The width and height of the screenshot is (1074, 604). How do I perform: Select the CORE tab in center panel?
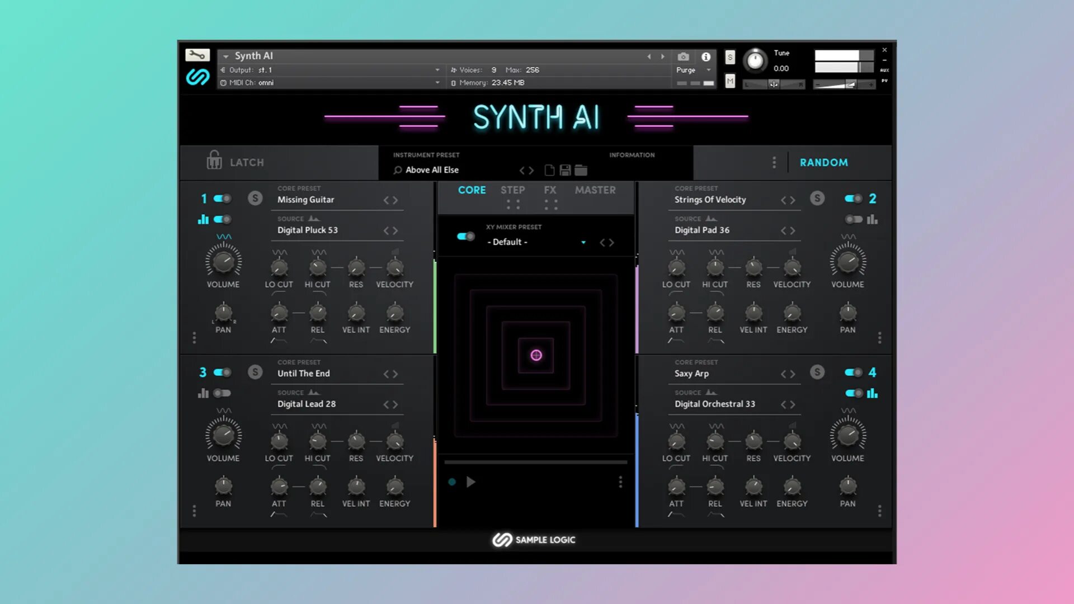[472, 190]
